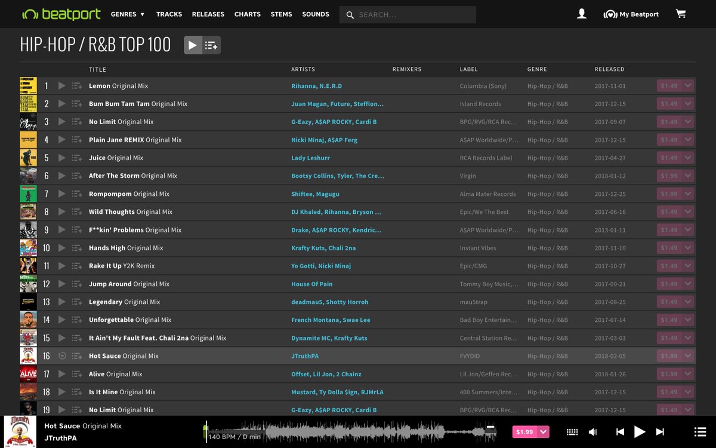Open the Charts menu item
716x448 pixels.
tap(247, 14)
